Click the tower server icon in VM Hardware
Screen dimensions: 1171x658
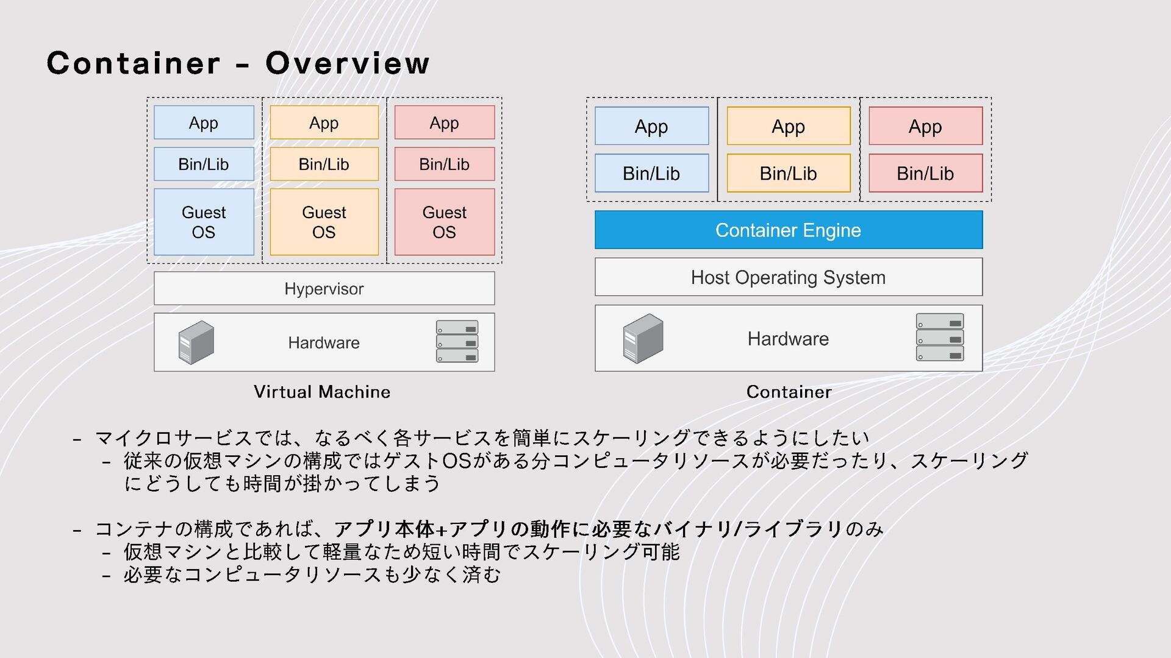tap(196, 342)
